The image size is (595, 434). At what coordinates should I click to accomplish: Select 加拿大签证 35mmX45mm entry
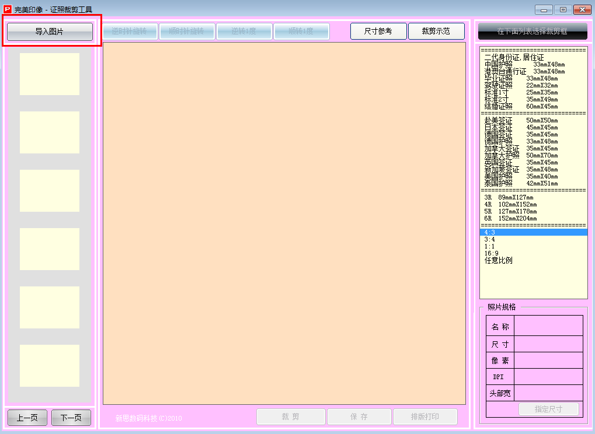tap(534, 149)
